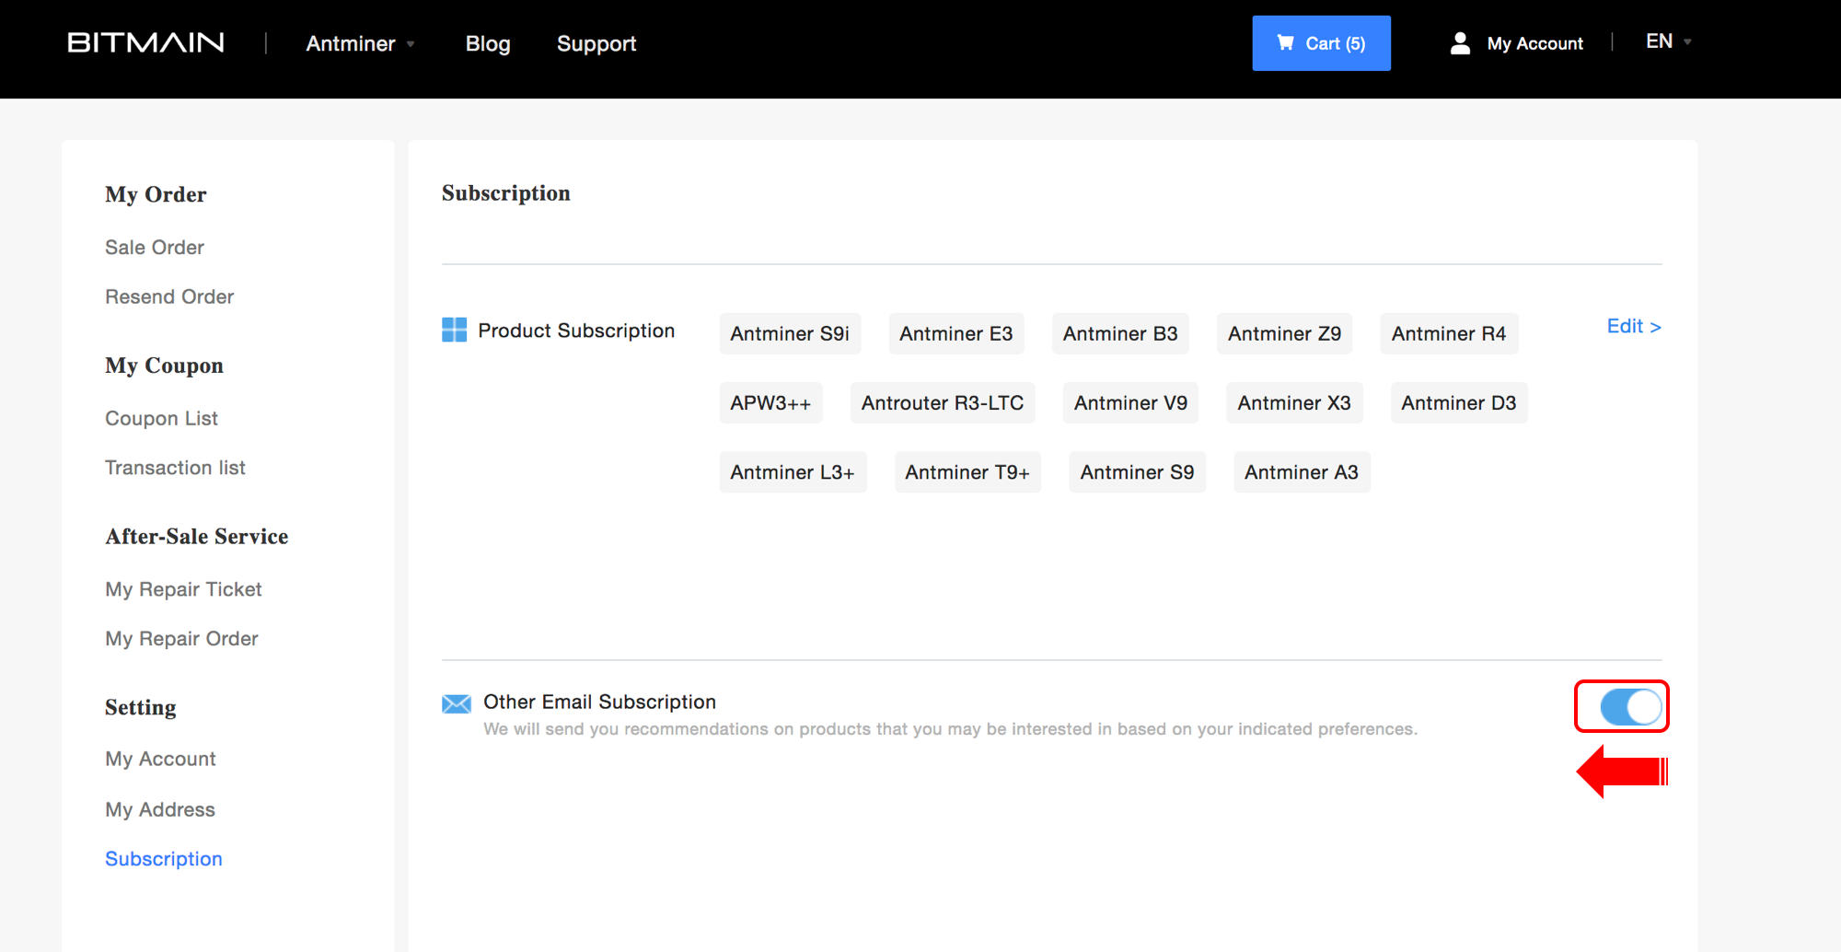This screenshot has height=952, width=1841.
Task: Open the Cart (5) button
Action: coord(1321,43)
